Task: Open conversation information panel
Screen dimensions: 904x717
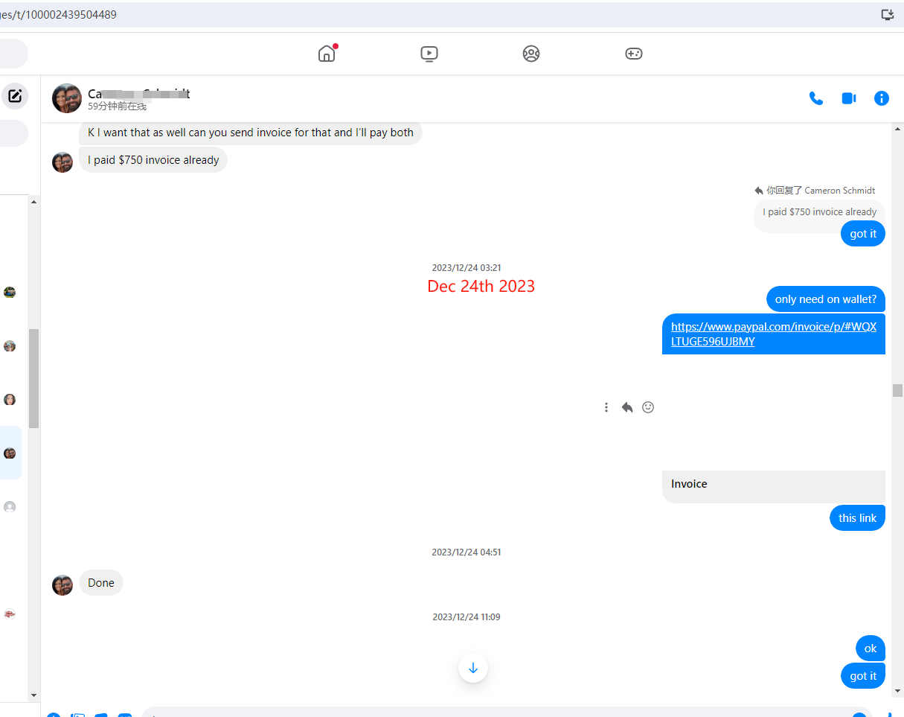Action: coord(882,98)
